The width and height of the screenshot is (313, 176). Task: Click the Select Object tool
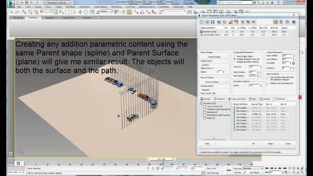56,12
